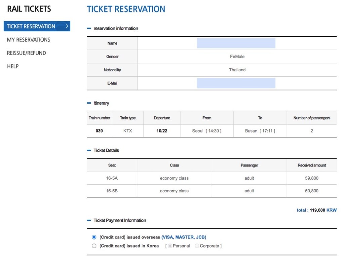Choose the Corporate card radio button
The height and width of the screenshot is (261, 344).
(197, 246)
